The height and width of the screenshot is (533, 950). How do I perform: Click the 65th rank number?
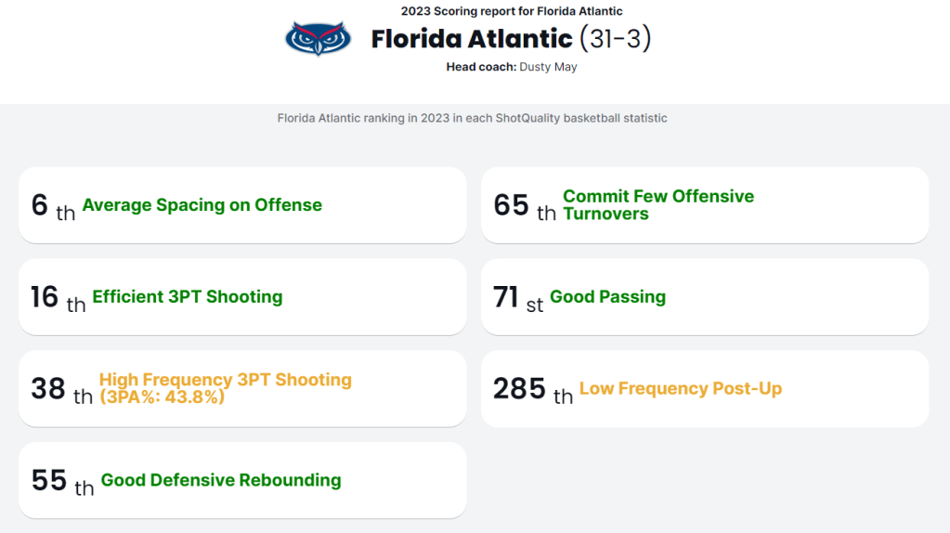pos(512,205)
